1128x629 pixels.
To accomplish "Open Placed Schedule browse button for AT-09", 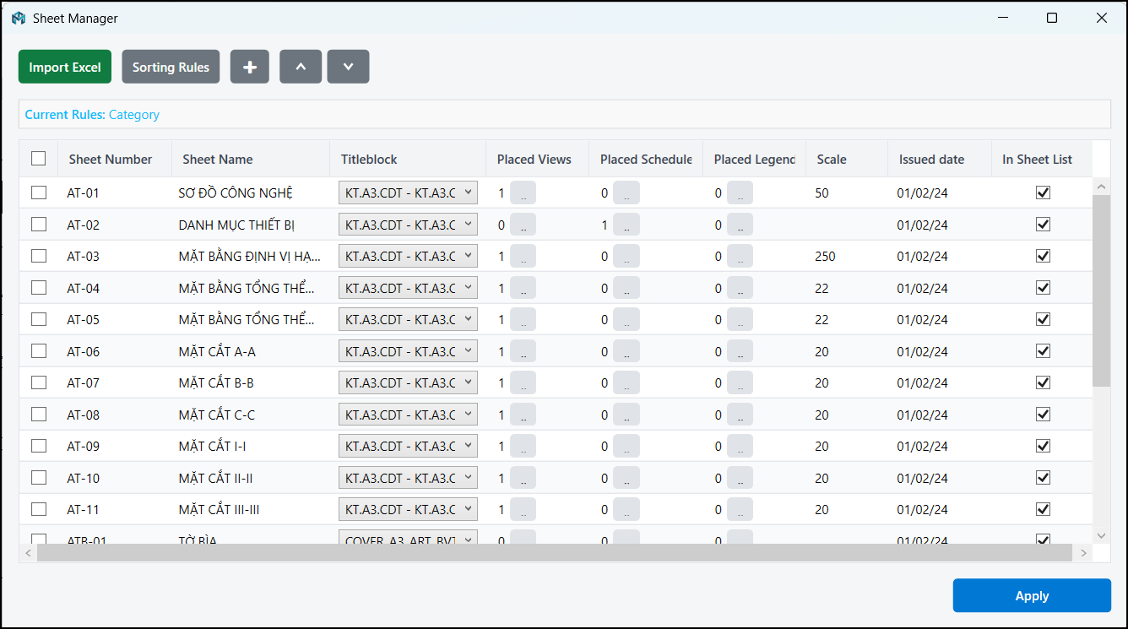I will [x=626, y=447].
